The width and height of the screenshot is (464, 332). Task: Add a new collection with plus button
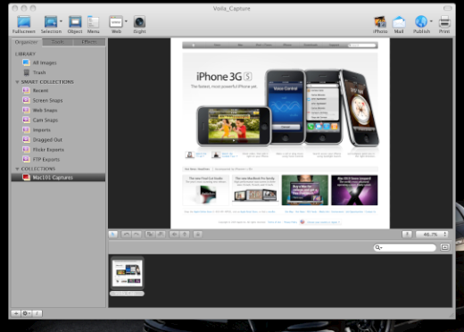[x=16, y=313]
